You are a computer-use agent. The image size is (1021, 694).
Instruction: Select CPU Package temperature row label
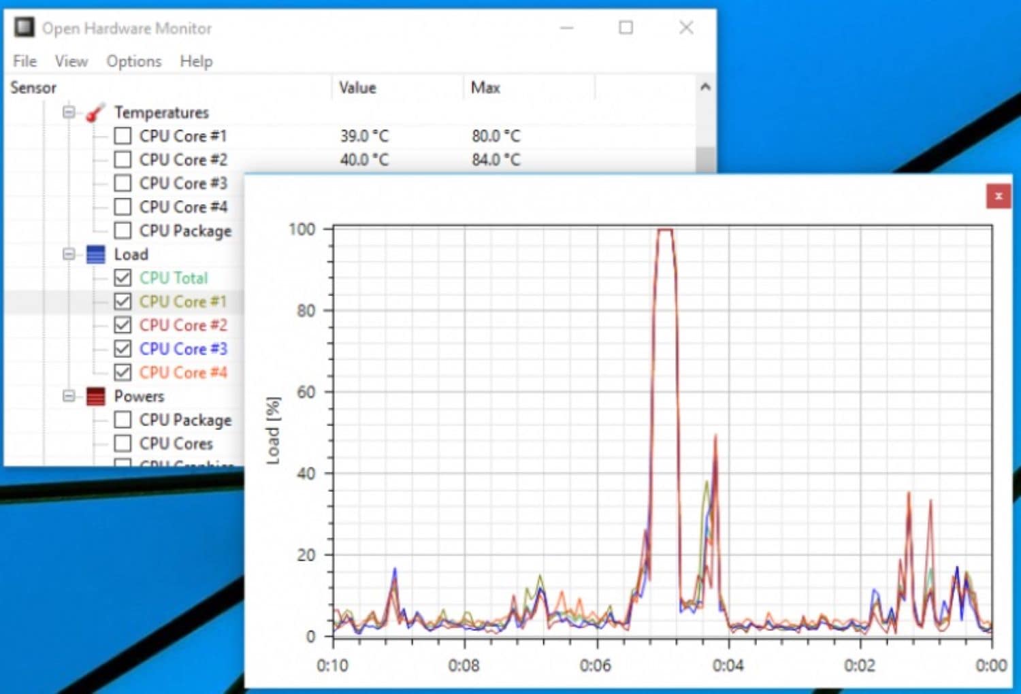185,231
